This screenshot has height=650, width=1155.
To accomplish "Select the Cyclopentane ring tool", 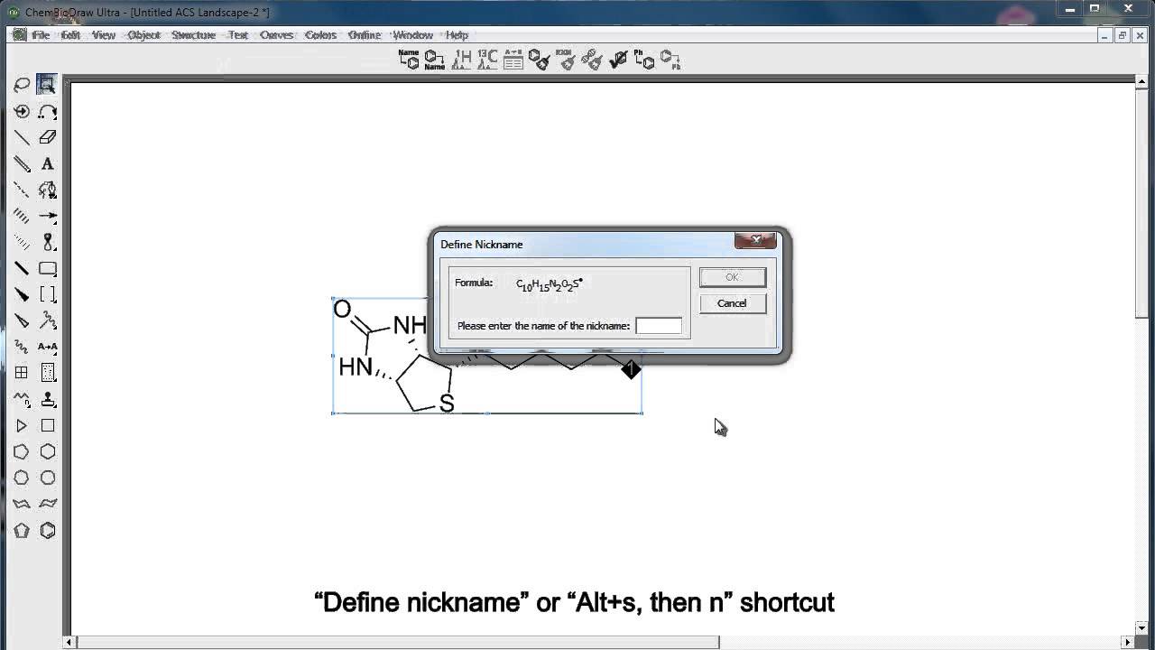I will (22, 451).
